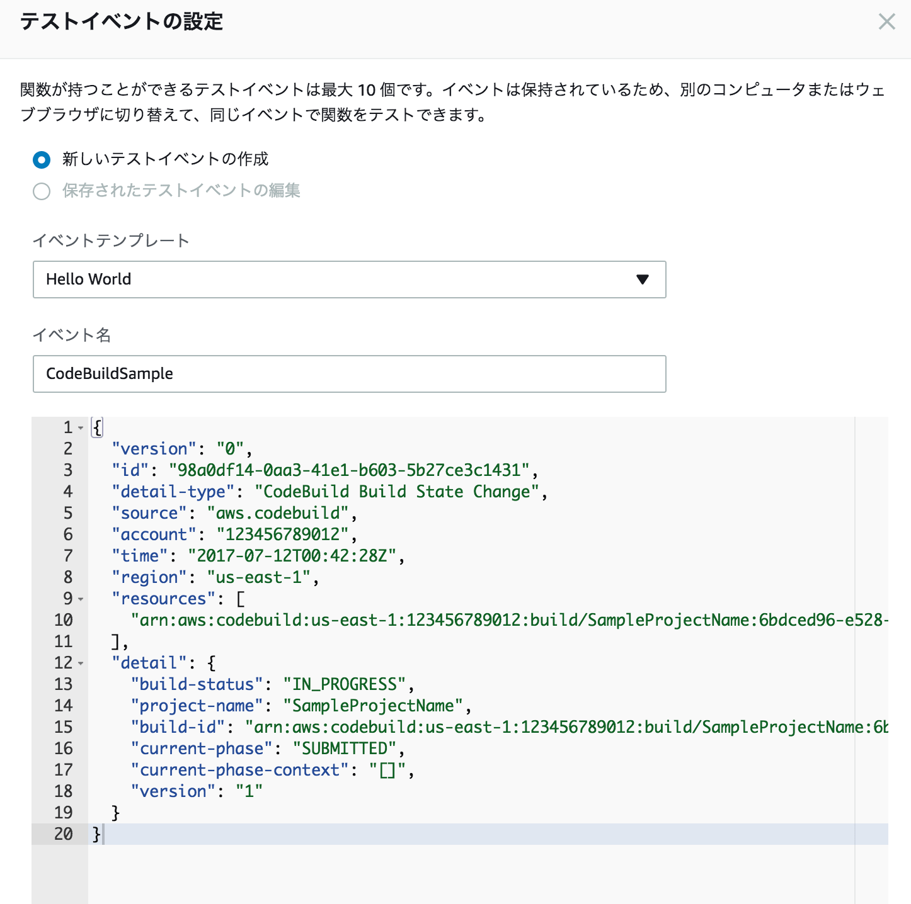Select the new test event creation radio button
Image resolution: width=911 pixels, height=904 pixels.
(x=42, y=160)
